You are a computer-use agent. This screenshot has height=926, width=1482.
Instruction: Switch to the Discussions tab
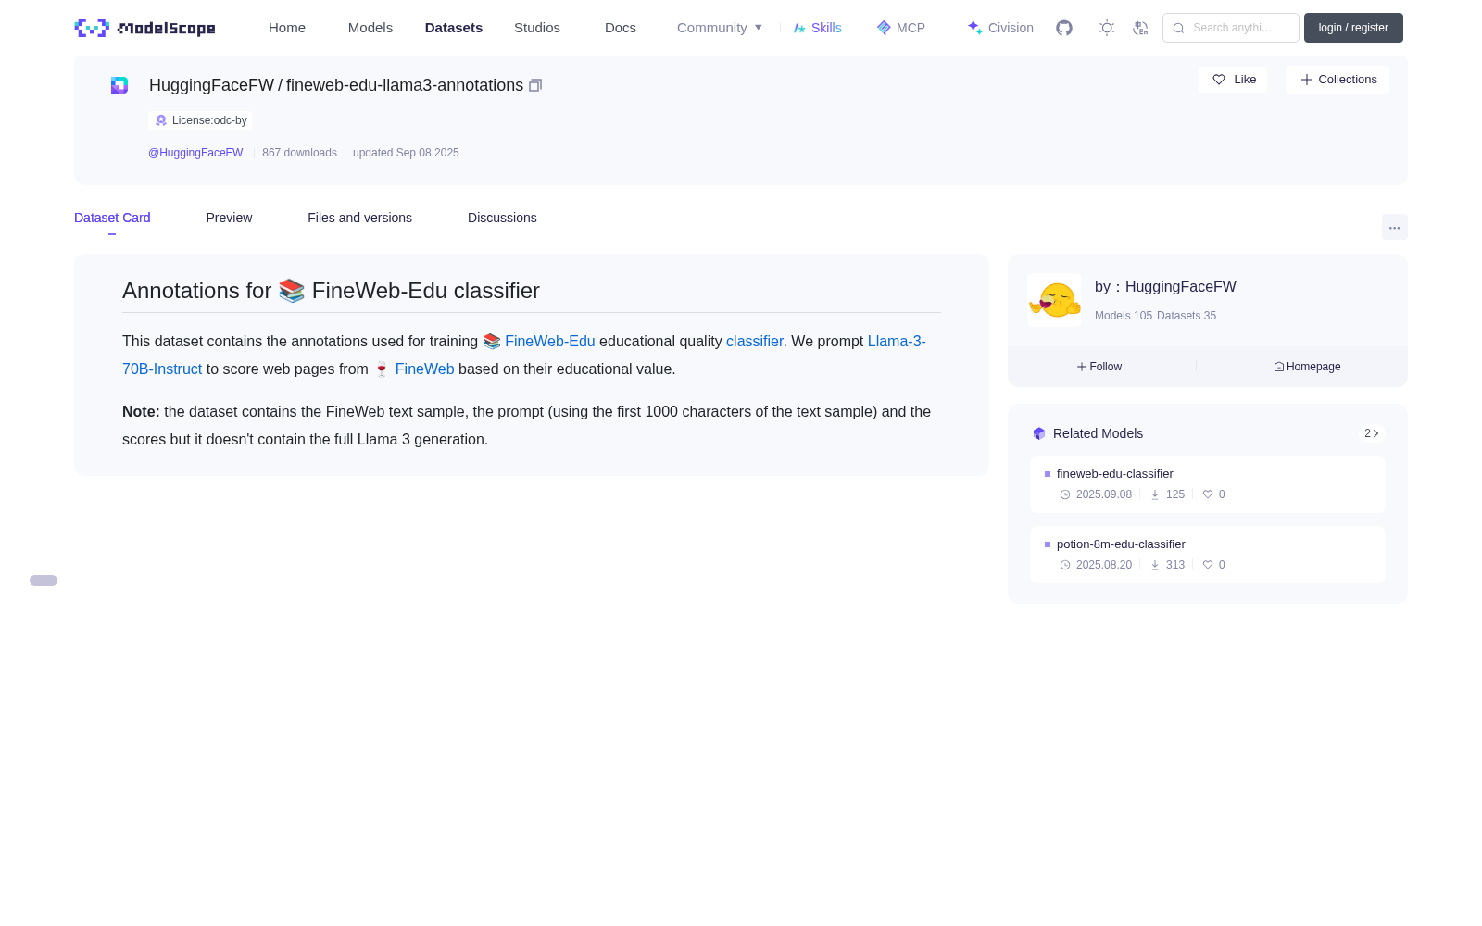tap(502, 218)
